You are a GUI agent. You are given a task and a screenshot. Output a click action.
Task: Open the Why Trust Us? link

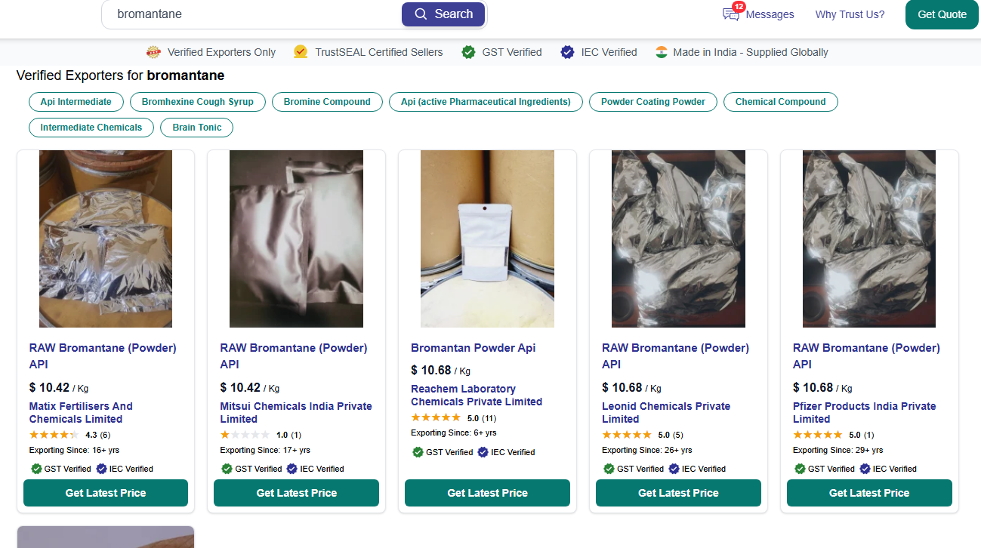point(850,14)
